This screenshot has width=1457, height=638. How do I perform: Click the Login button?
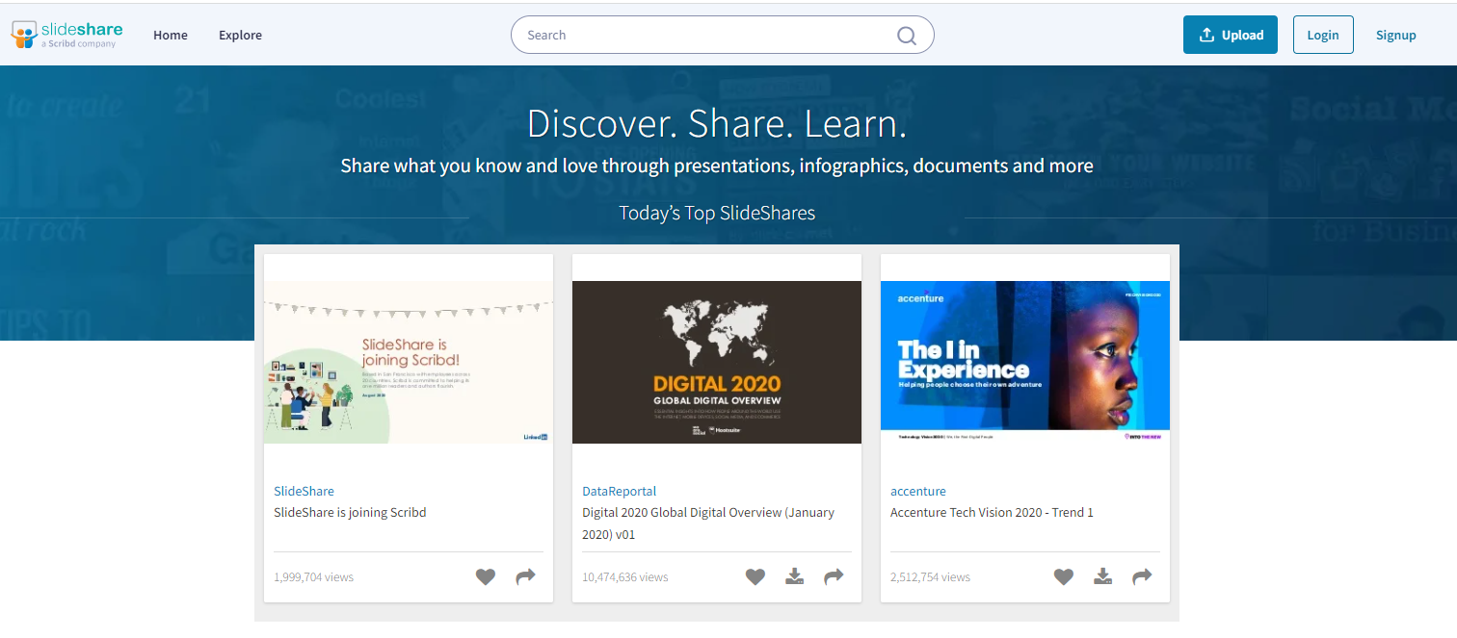point(1323,35)
